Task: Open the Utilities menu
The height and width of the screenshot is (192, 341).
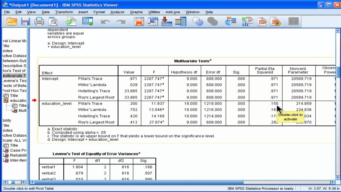Action: (154, 12)
